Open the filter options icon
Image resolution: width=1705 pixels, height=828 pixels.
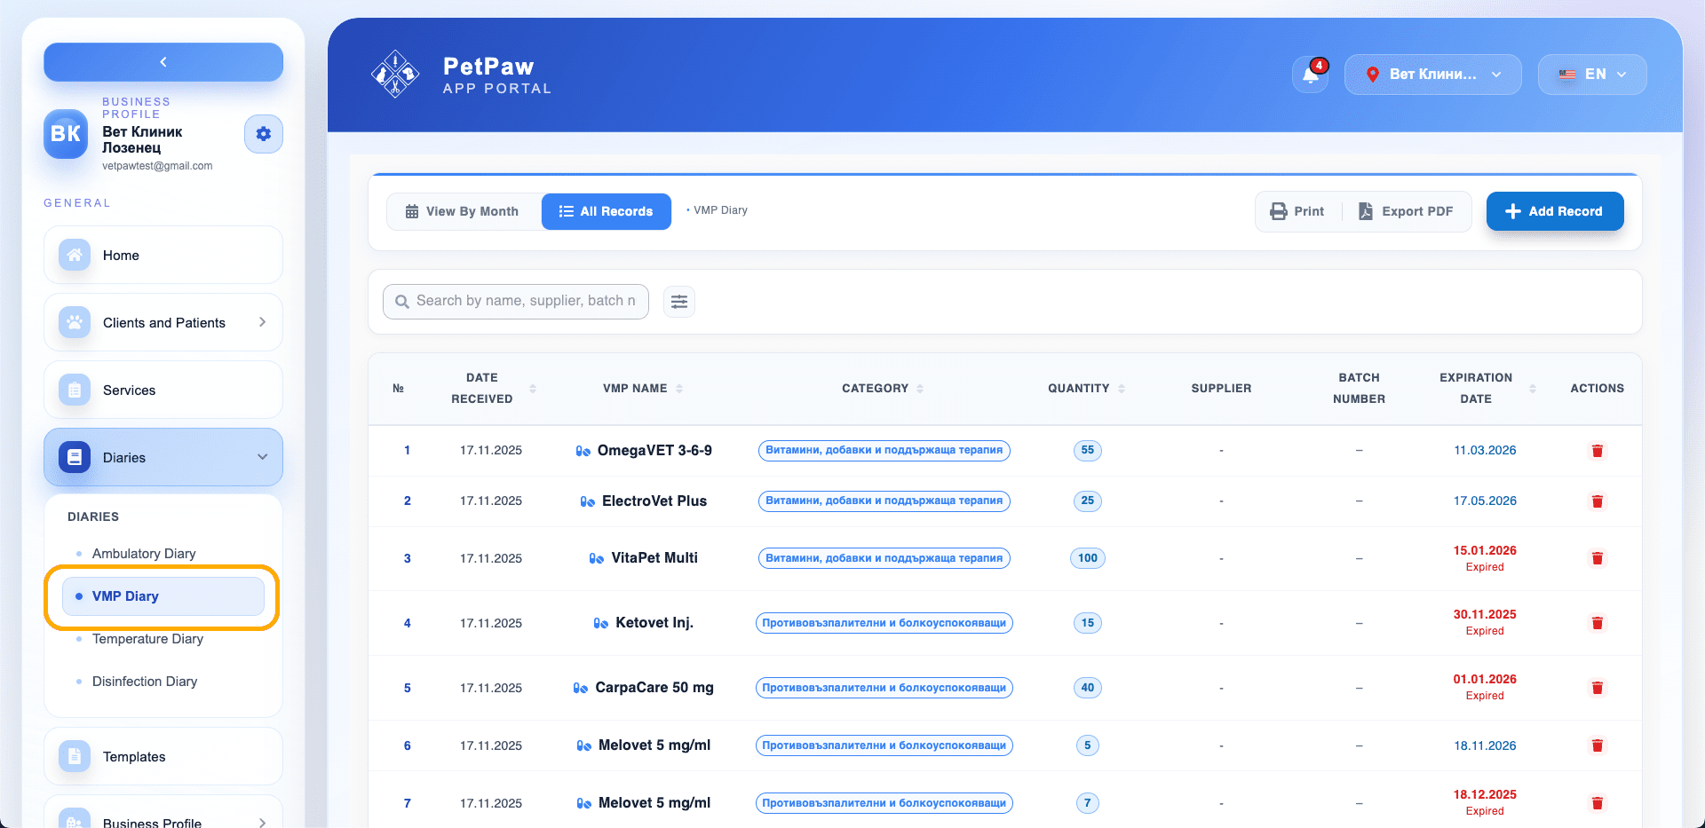coord(679,302)
